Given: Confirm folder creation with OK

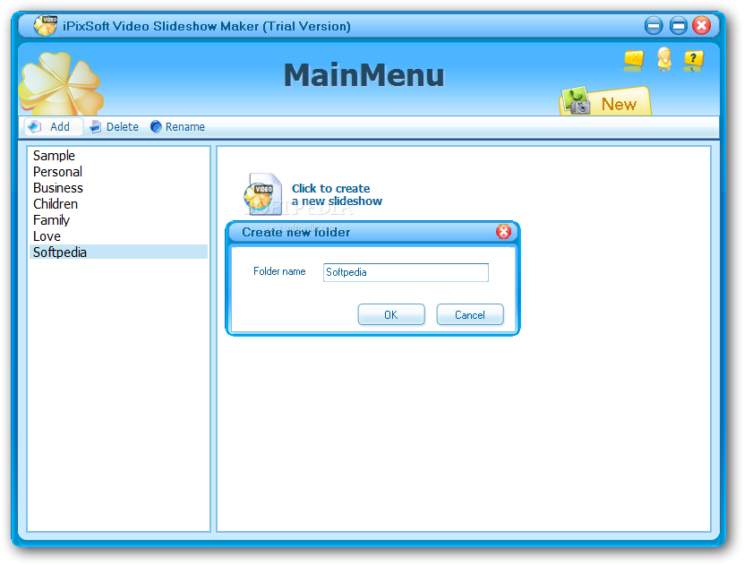Looking at the screenshot, I should (391, 314).
